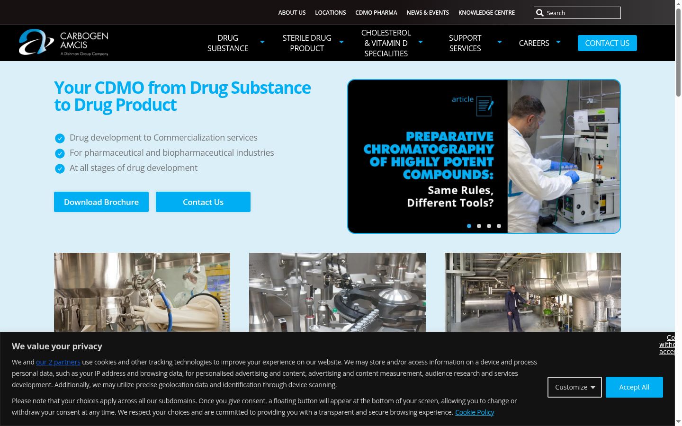The width and height of the screenshot is (682, 426).
Task: Select the third carousel slide dot
Action: [489, 226]
